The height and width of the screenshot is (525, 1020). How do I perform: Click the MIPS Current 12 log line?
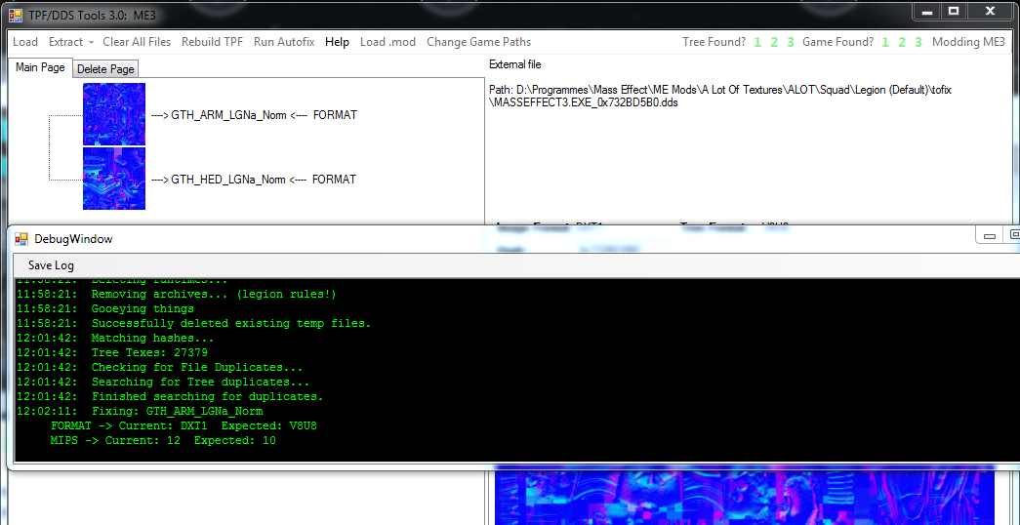(x=163, y=440)
